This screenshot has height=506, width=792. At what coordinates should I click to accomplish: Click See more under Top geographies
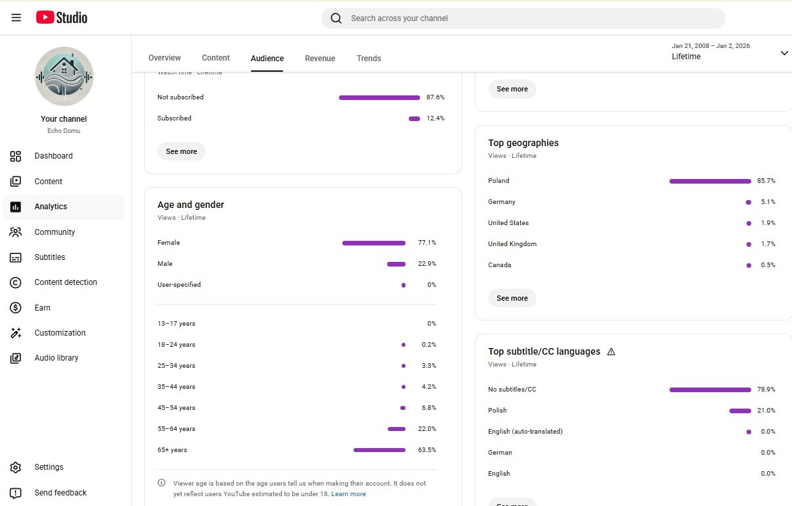[512, 298]
